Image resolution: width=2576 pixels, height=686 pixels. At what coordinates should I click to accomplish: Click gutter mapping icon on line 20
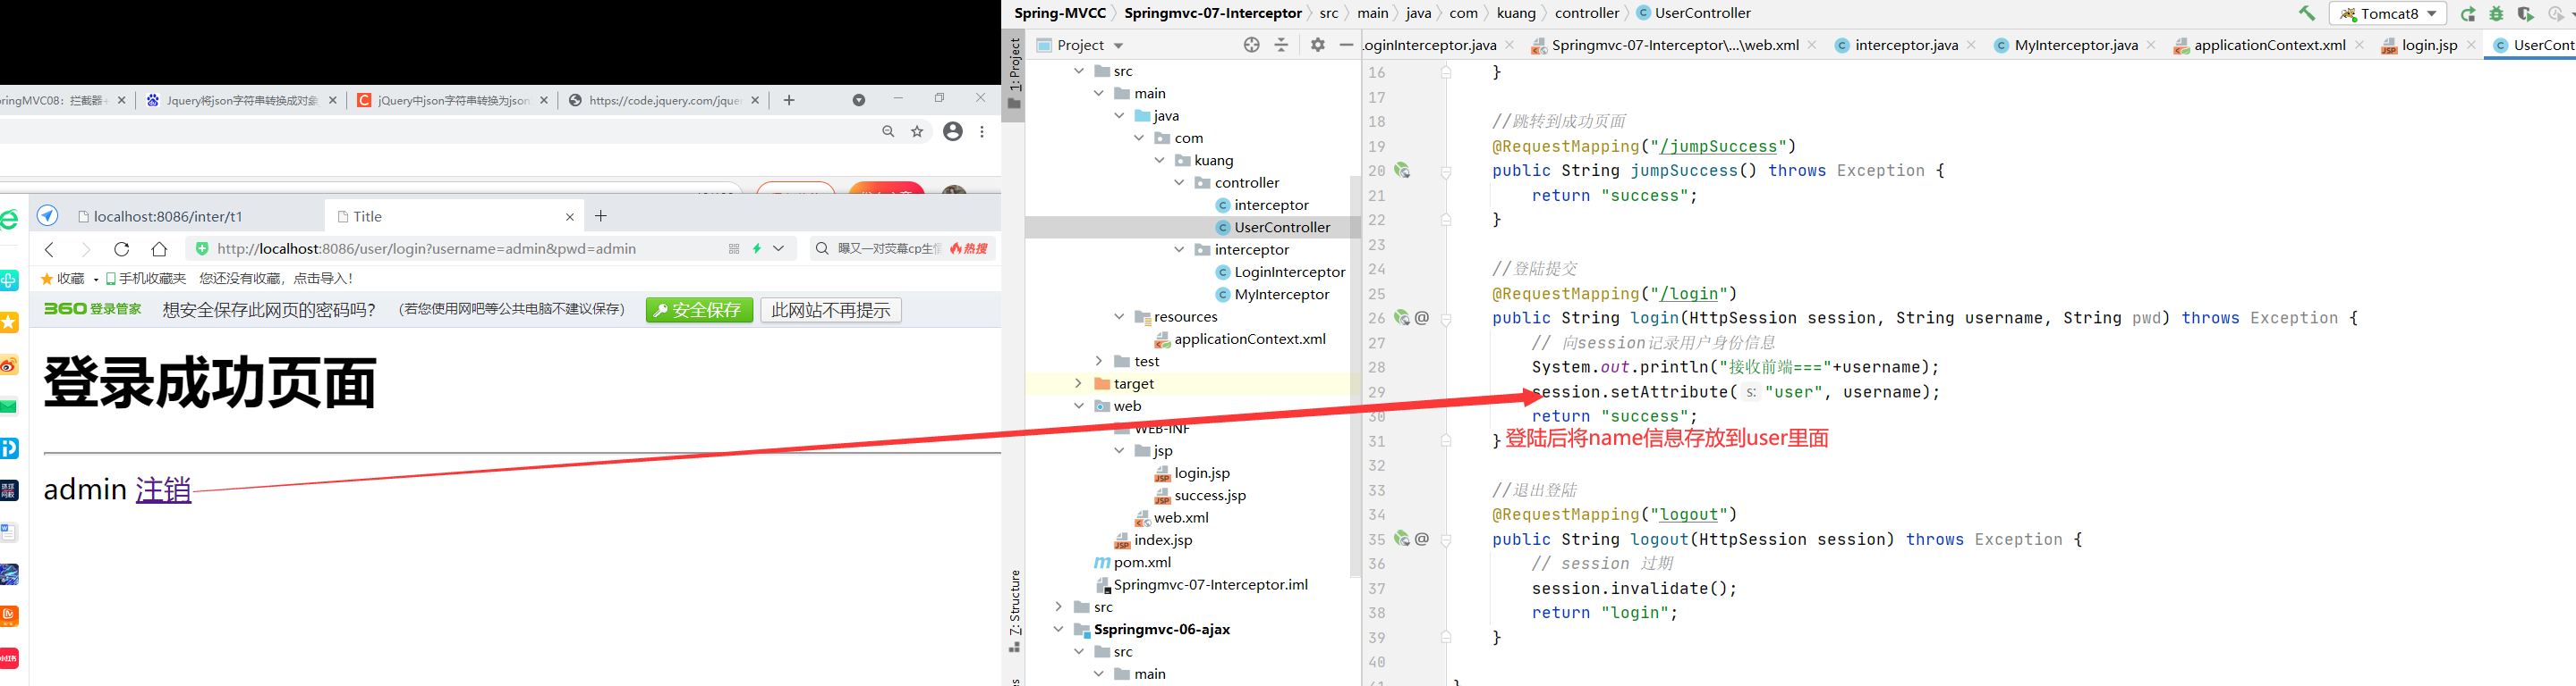click(1402, 171)
